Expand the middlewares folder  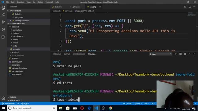coord(18,36)
